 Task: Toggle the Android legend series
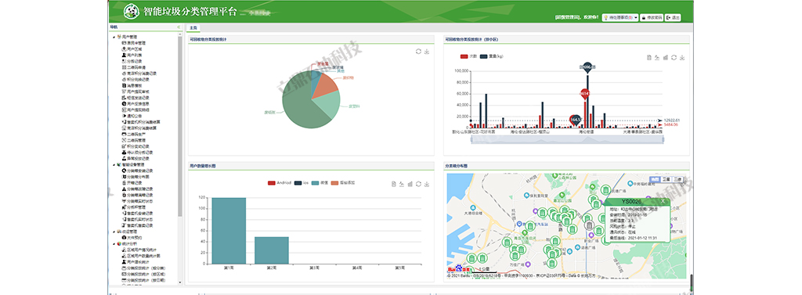point(280,182)
